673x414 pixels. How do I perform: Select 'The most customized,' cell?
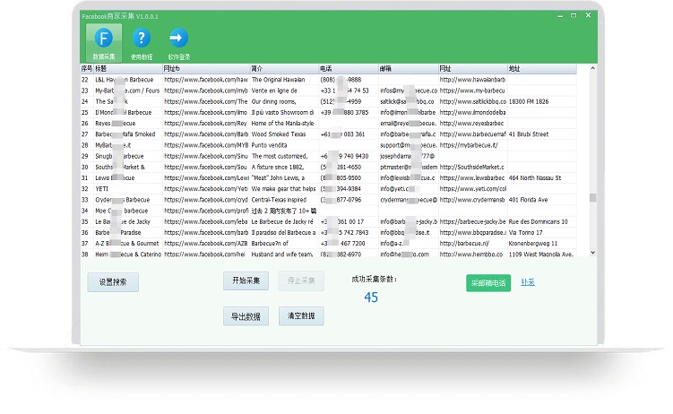[284, 156]
